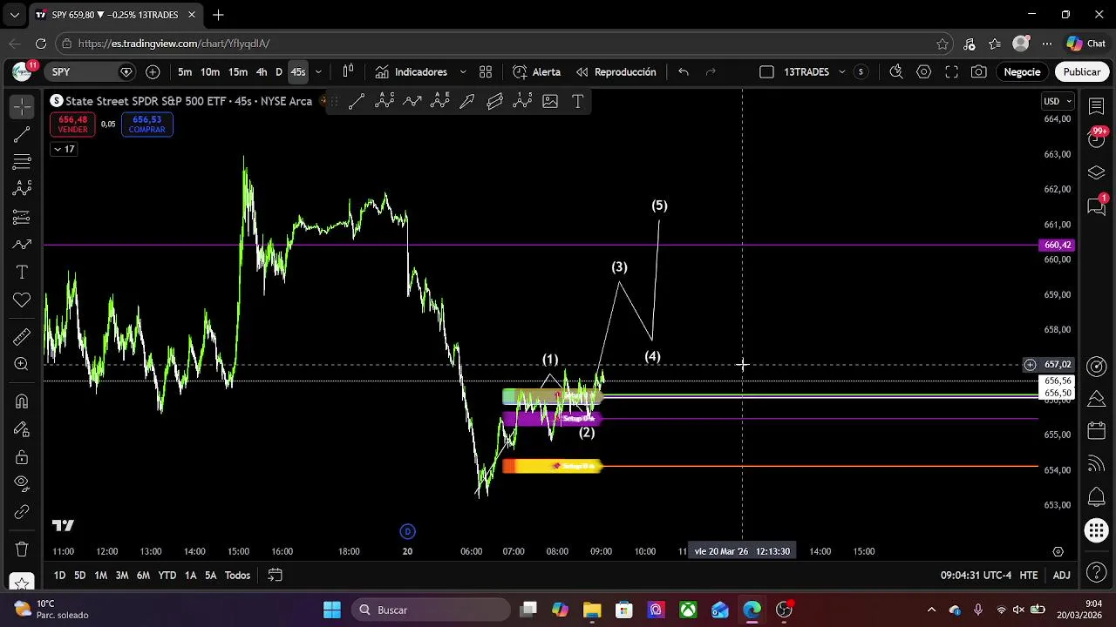
Task: Click the COMPRAR 656,53 buy button
Action: click(146, 125)
